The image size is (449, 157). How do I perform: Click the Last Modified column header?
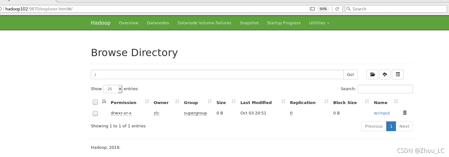pos(256,102)
